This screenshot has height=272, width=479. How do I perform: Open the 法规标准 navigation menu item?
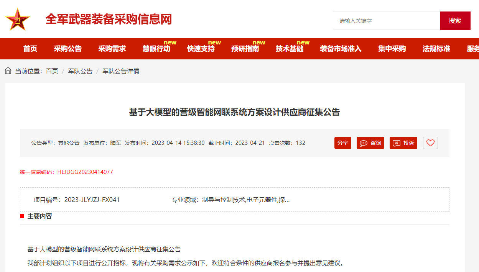[436, 49]
